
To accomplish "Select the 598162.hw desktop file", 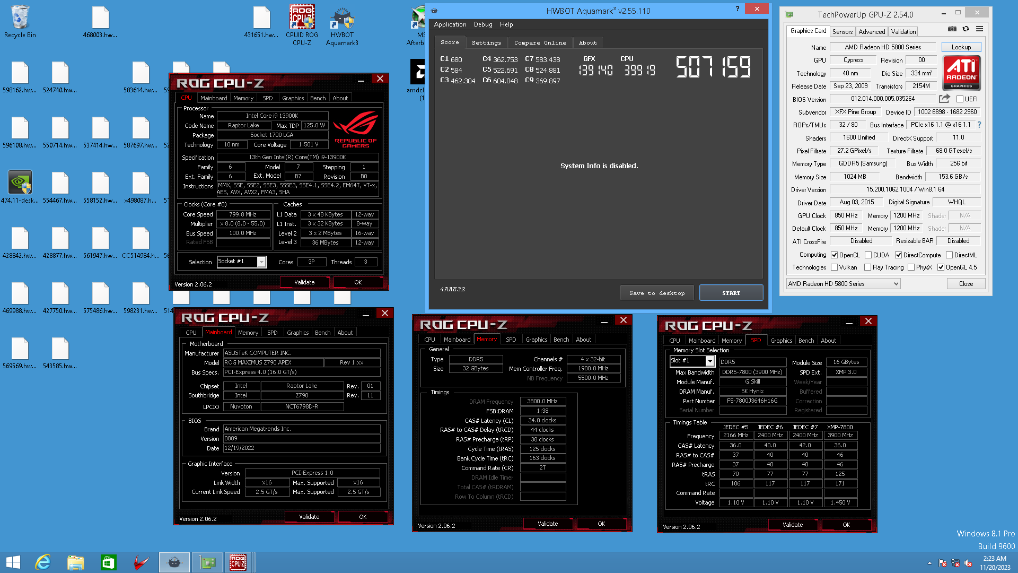I will 20,77.
